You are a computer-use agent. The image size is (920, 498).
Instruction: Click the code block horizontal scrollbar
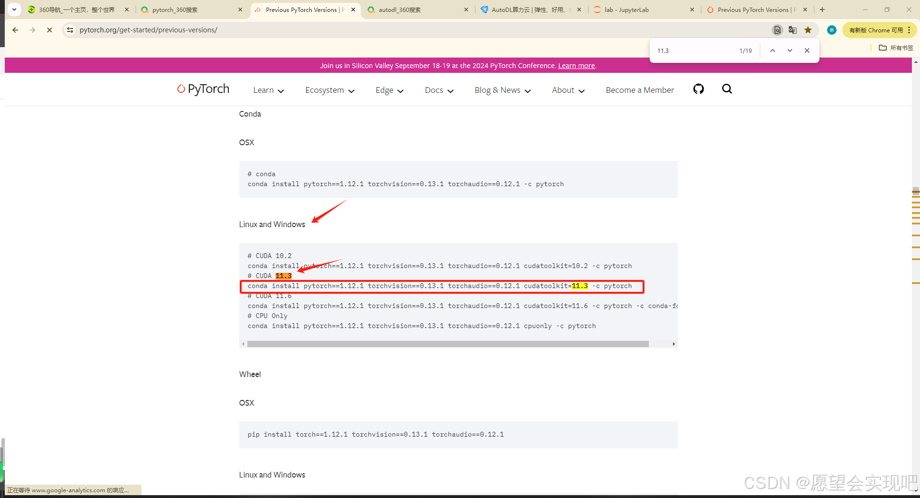(x=448, y=344)
